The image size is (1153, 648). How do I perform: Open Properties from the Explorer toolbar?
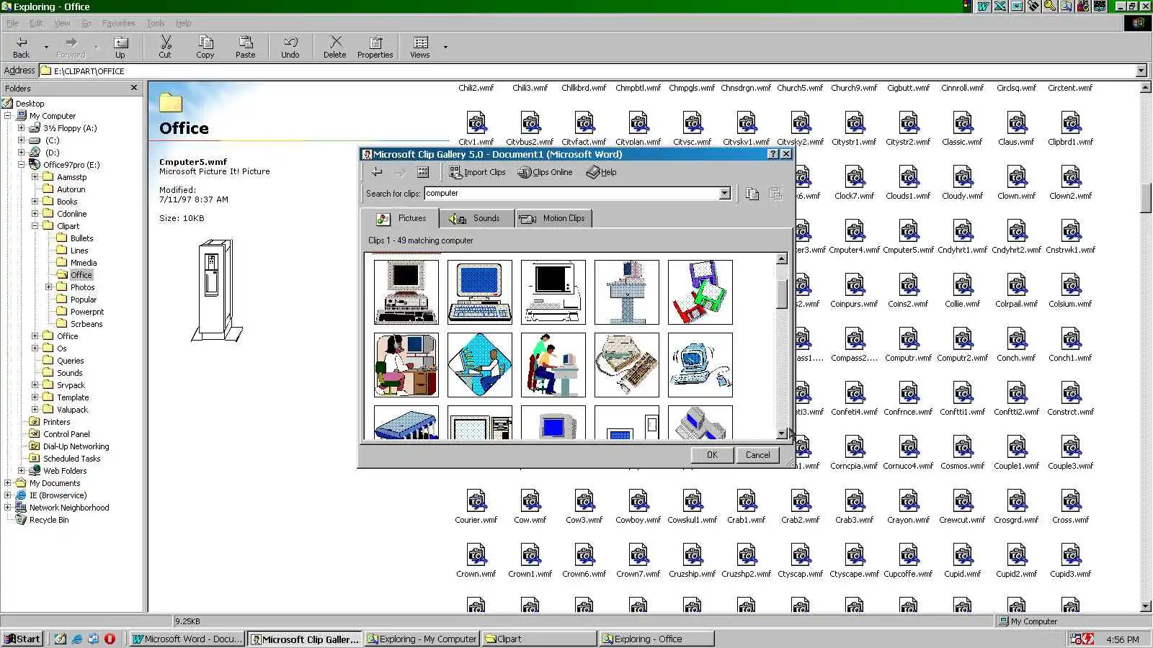(x=375, y=47)
